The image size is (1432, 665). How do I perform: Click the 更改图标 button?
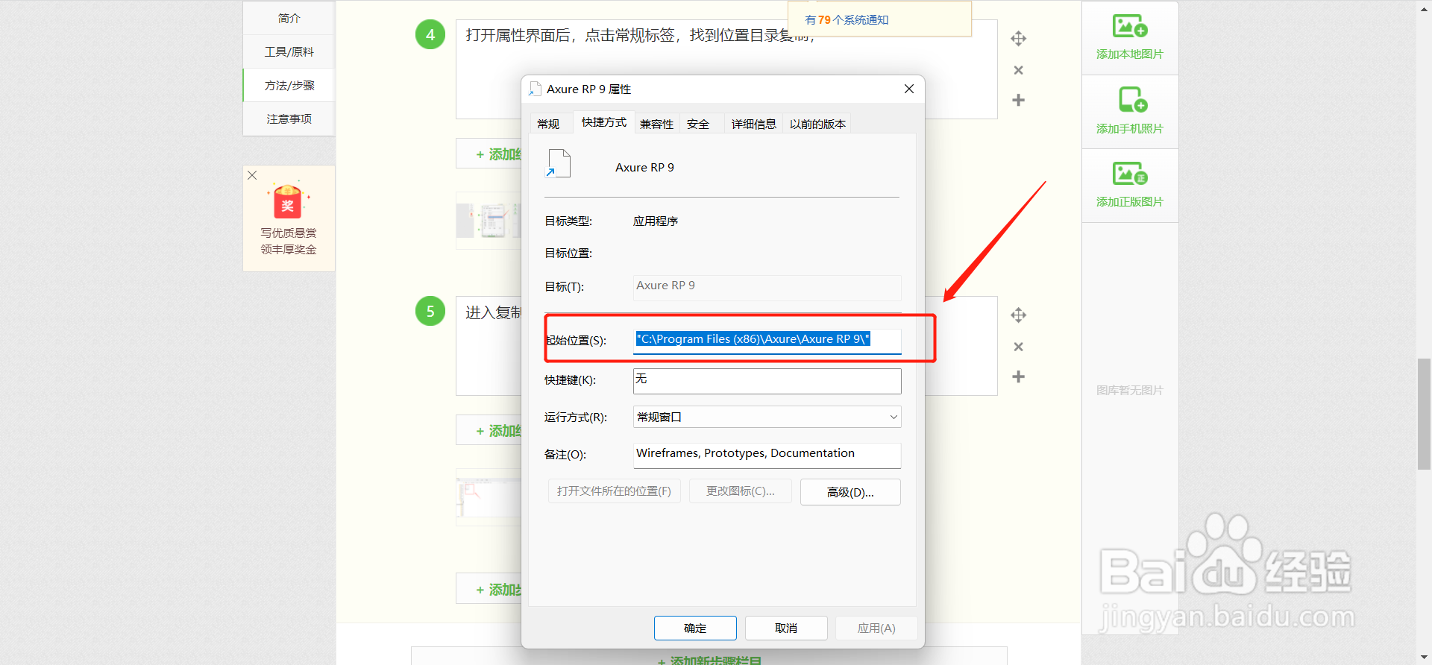coord(740,491)
